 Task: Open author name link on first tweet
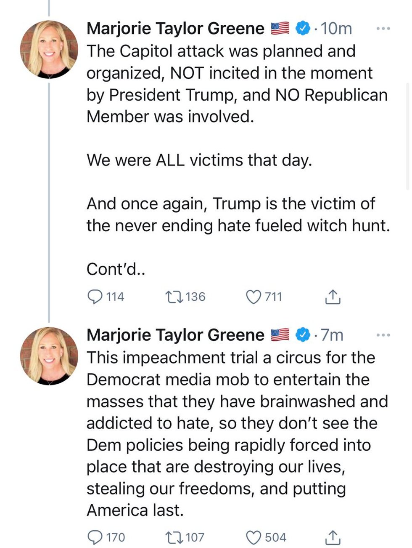click(175, 29)
